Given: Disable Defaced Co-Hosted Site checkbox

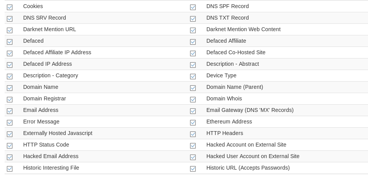Looking at the screenshot, I should click(193, 53).
